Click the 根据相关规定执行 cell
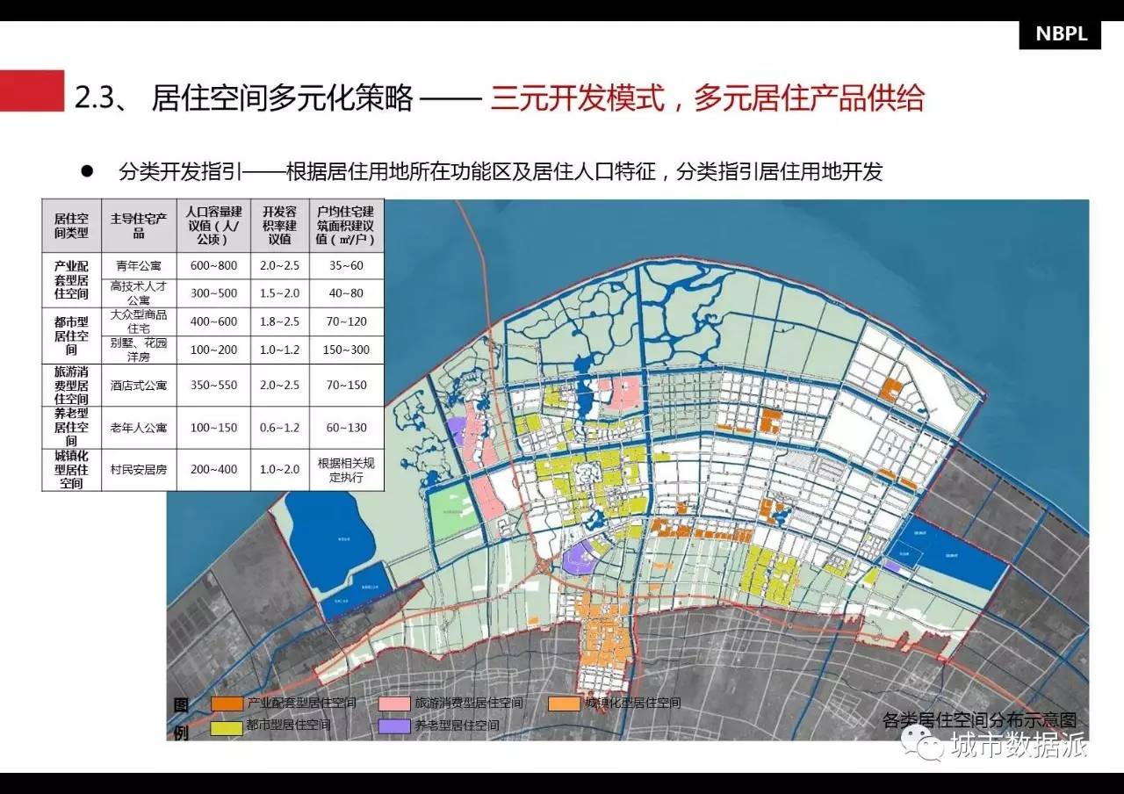The image size is (1124, 794). 345,469
